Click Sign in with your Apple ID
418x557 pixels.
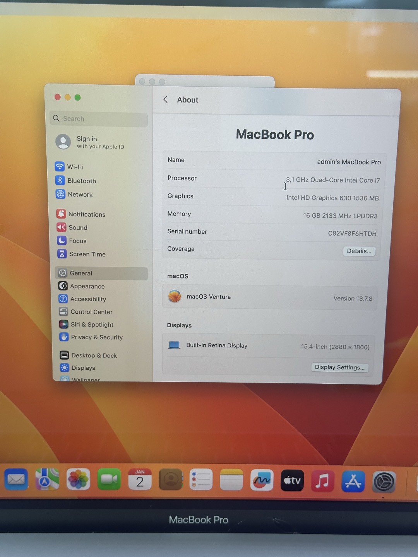[x=100, y=142]
